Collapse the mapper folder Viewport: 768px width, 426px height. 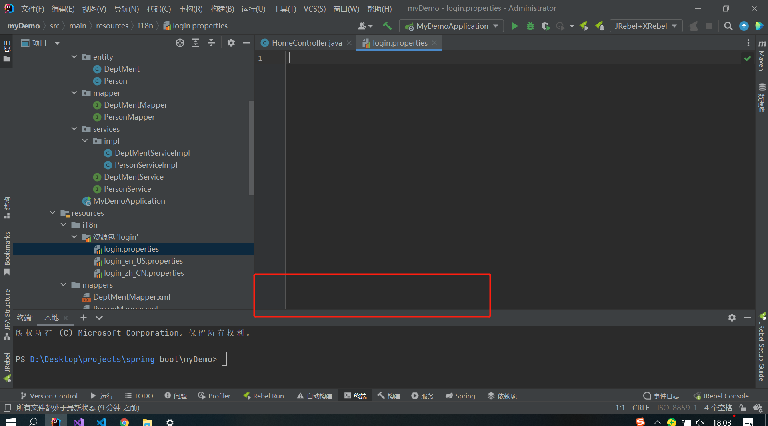(74, 93)
